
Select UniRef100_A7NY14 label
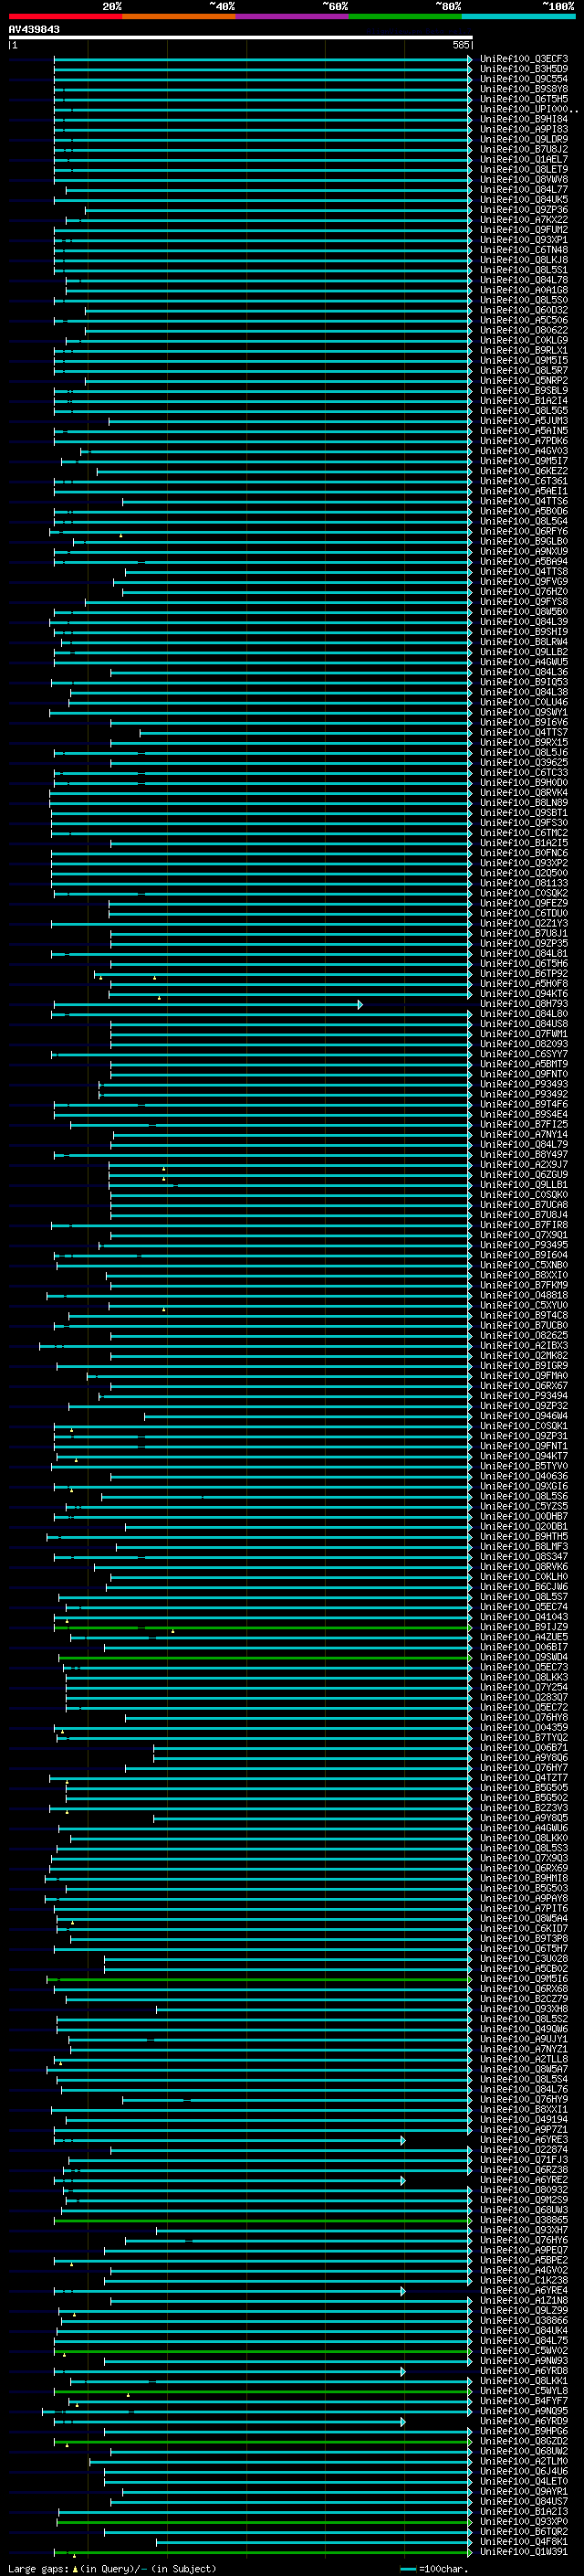(x=523, y=1134)
